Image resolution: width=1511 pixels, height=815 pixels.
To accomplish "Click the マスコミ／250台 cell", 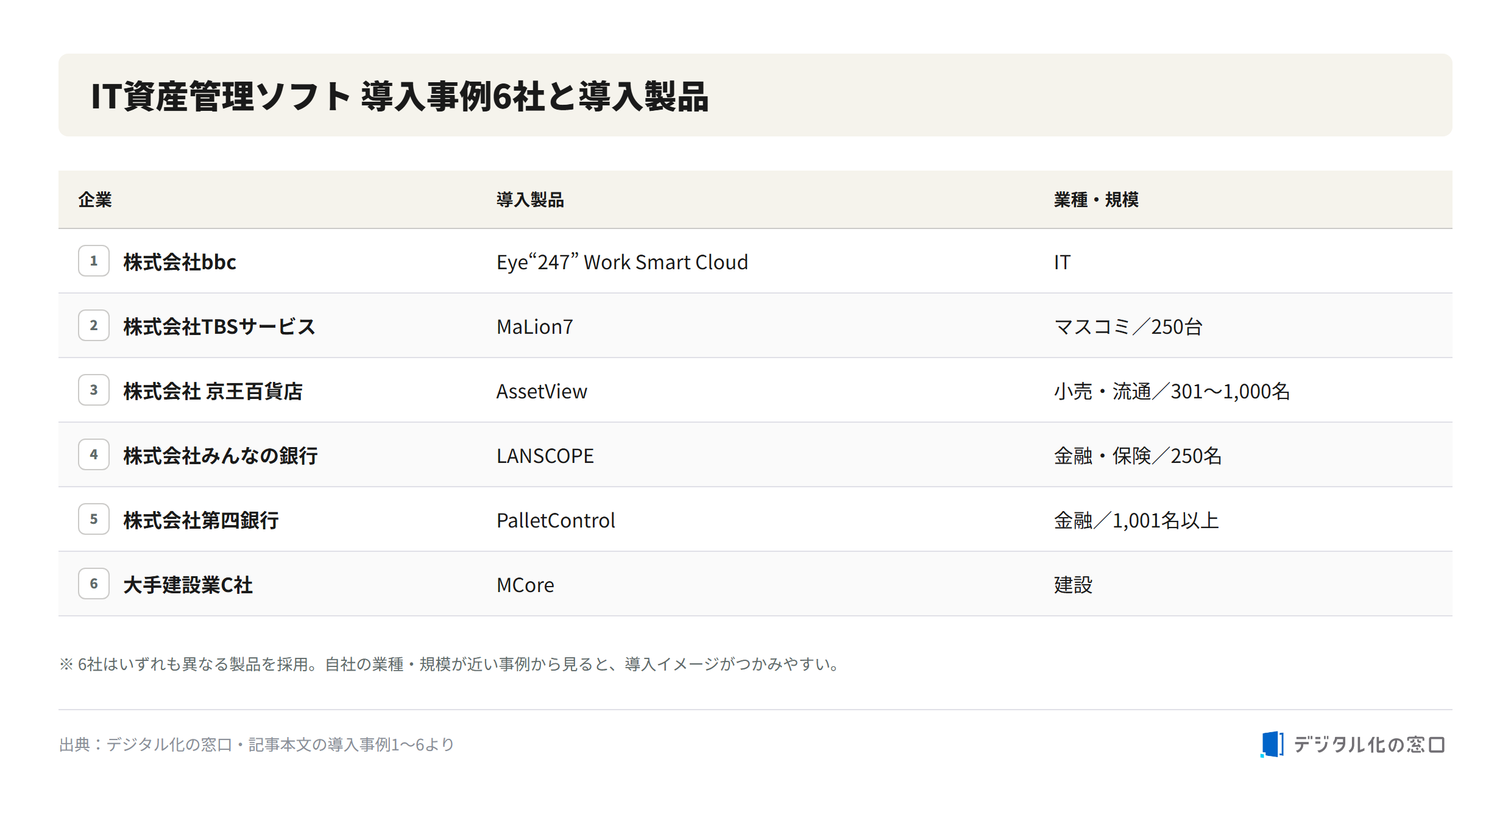I will pos(1128,326).
